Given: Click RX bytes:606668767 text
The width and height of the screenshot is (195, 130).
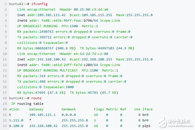Looking at the screenshot, I should point(35,48).
